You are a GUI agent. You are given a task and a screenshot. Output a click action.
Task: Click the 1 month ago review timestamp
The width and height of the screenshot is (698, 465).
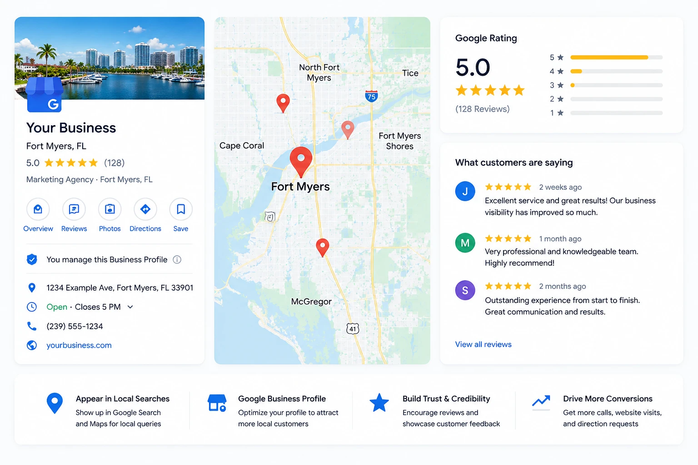[560, 239]
